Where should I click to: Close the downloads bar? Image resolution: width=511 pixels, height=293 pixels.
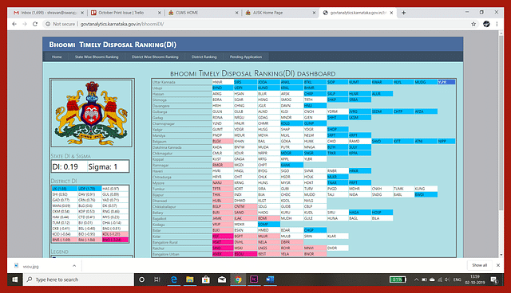pyautogui.click(x=498, y=265)
